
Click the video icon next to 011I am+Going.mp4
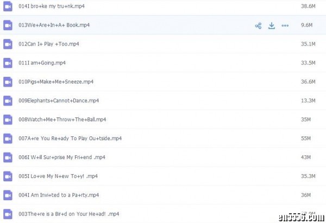(x=8, y=63)
